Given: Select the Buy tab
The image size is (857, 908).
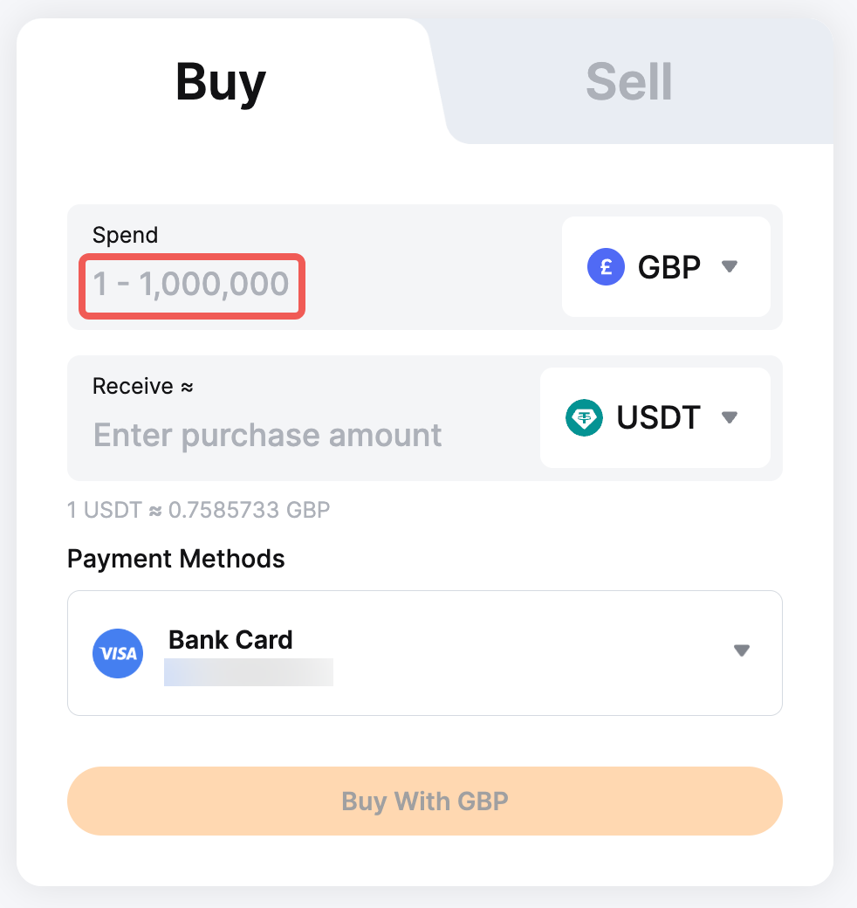Looking at the screenshot, I should (x=221, y=82).
